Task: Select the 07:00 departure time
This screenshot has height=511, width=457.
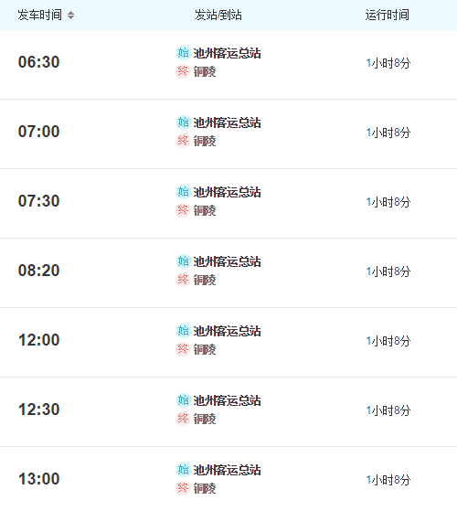Action: click(x=38, y=132)
